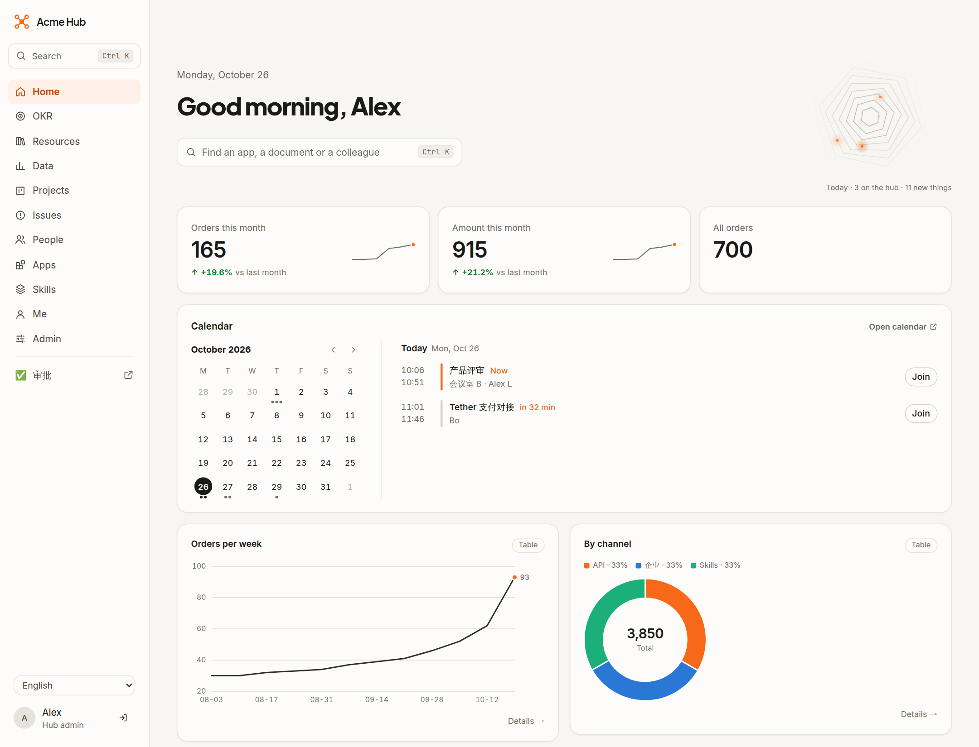Click the OKR target icon
979x747 pixels.
click(x=20, y=116)
